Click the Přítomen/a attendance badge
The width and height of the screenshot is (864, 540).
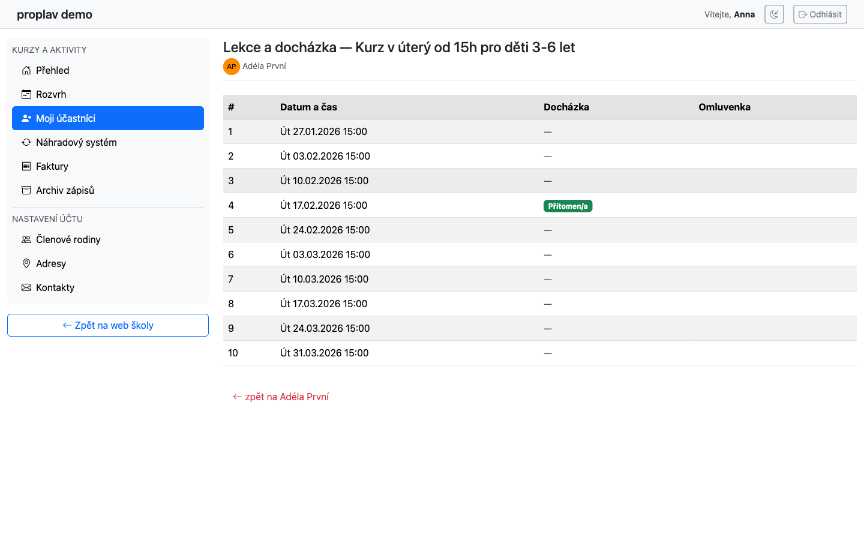pos(568,206)
